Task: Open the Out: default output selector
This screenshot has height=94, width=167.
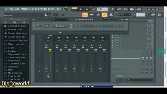Action: [x=135, y=80]
